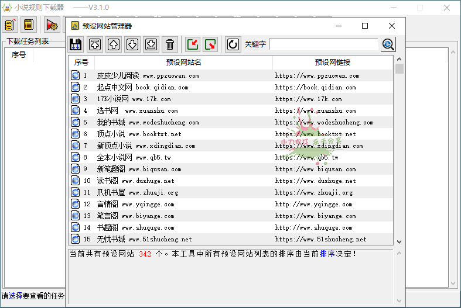This screenshot has width=461, height=308.
Task: Click the export sites red arrow icon
Action: click(211, 44)
